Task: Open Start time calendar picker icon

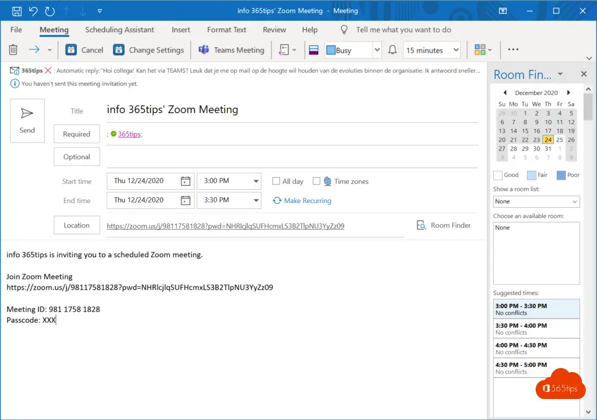Action: (x=185, y=181)
